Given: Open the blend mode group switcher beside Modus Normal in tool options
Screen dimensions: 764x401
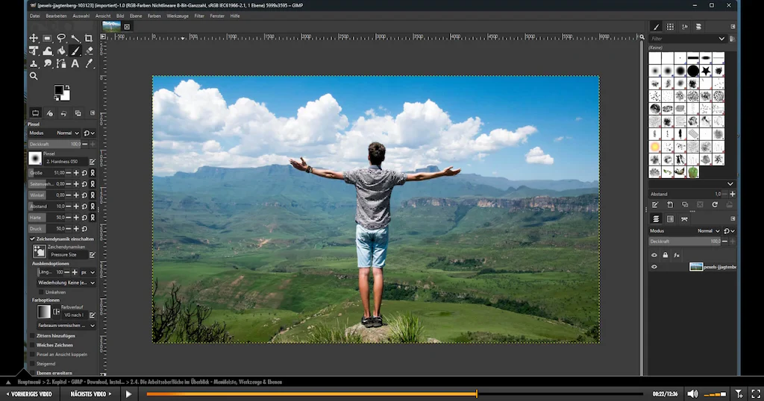Looking at the screenshot, I should [x=90, y=133].
